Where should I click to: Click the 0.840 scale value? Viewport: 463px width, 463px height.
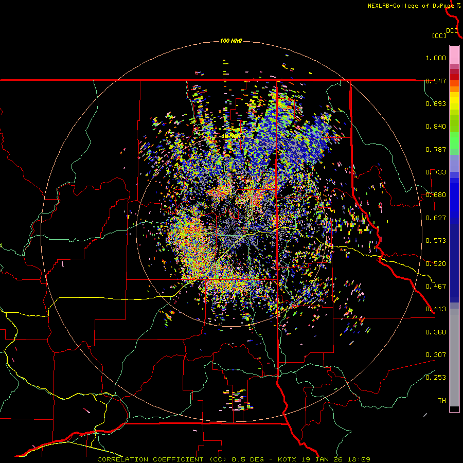click(436, 127)
